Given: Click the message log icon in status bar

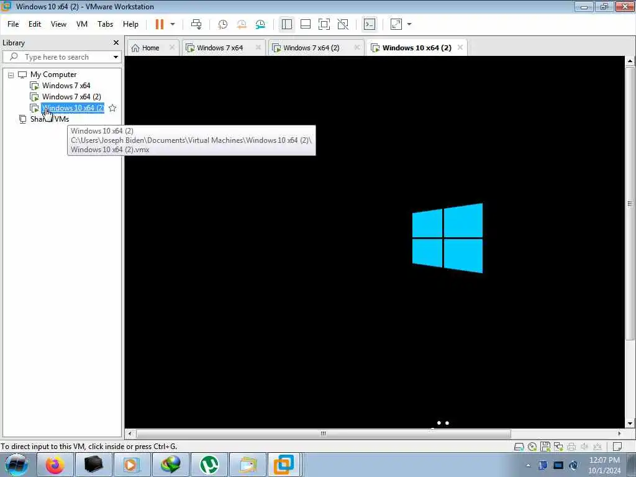Looking at the screenshot, I should pos(617,447).
